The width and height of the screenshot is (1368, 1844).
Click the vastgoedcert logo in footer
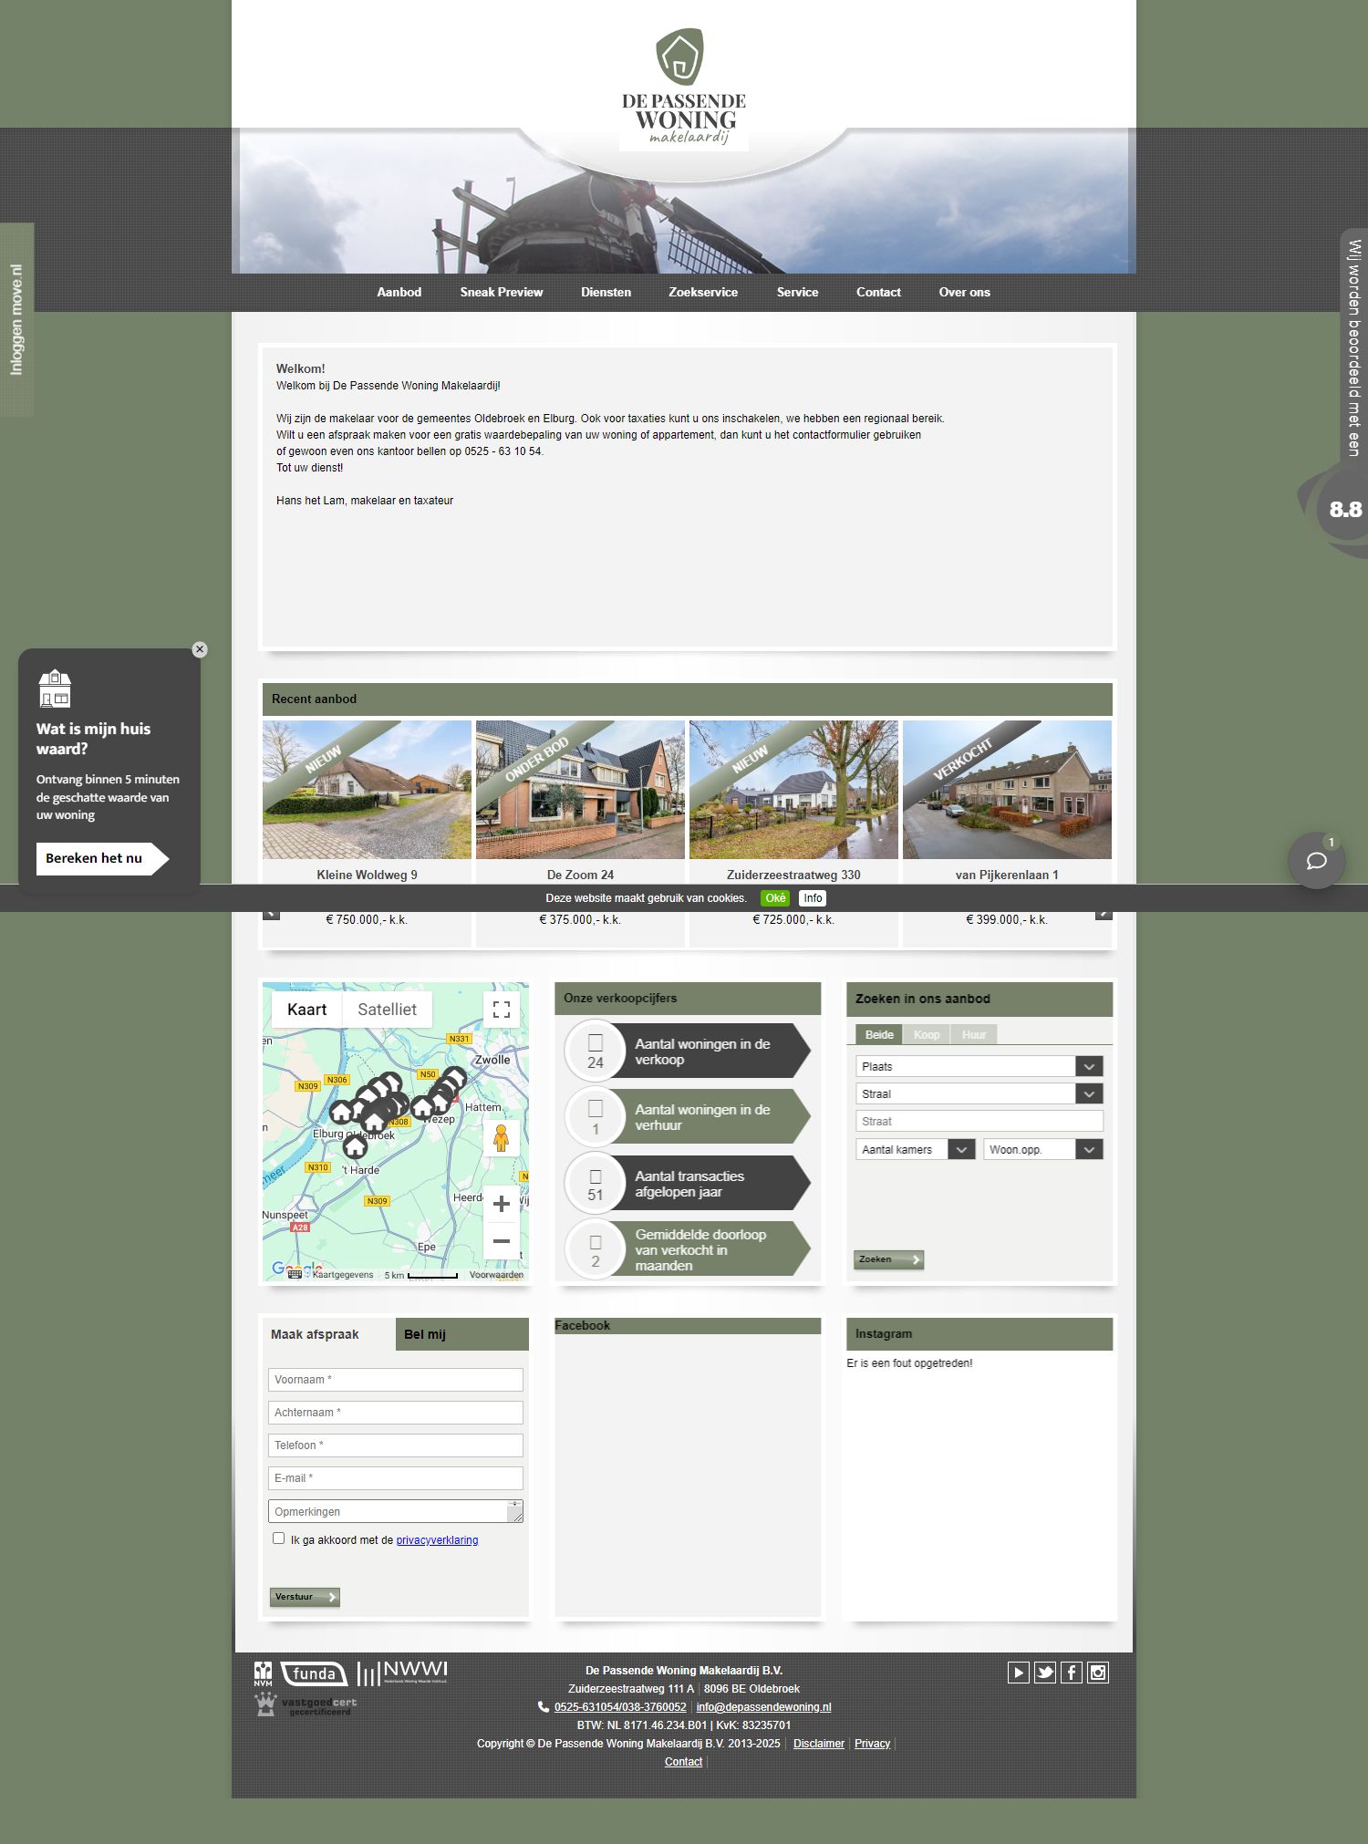point(306,1704)
